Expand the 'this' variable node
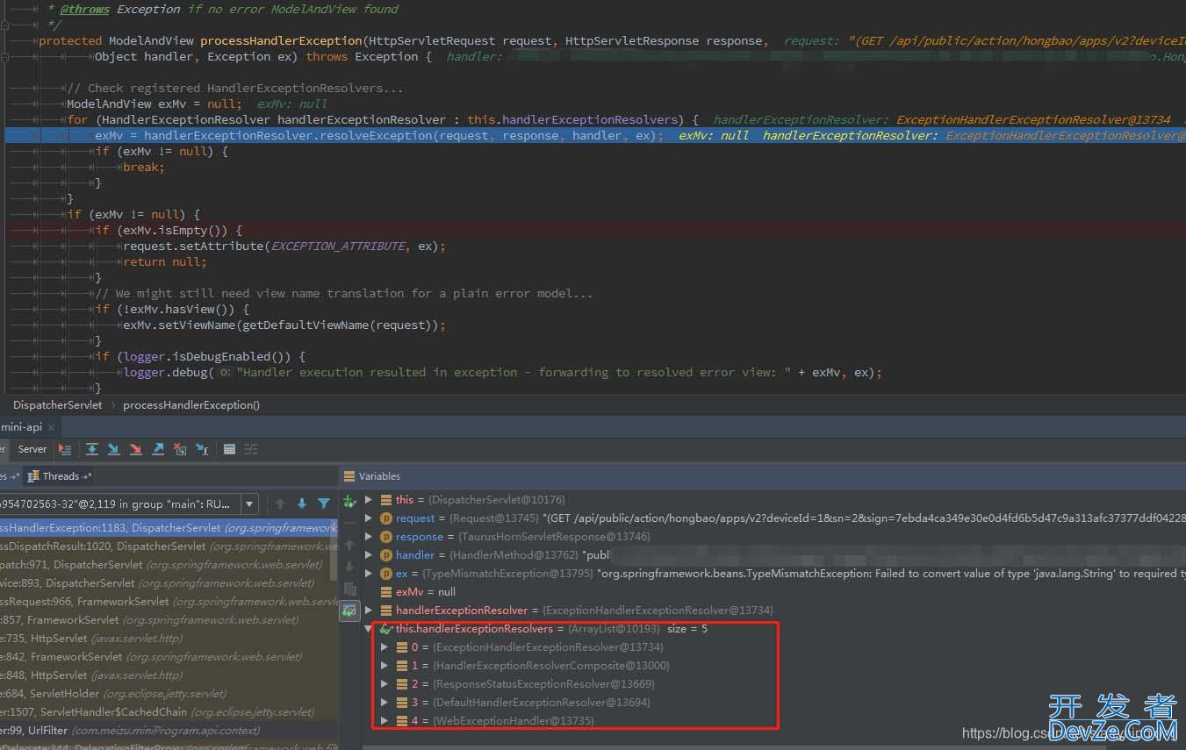Screen dimensions: 1186x750 pyautogui.click(x=369, y=500)
